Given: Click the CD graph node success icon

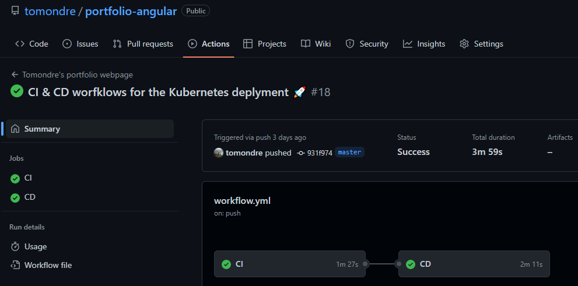Looking at the screenshot, I should (x=411, y=264).
